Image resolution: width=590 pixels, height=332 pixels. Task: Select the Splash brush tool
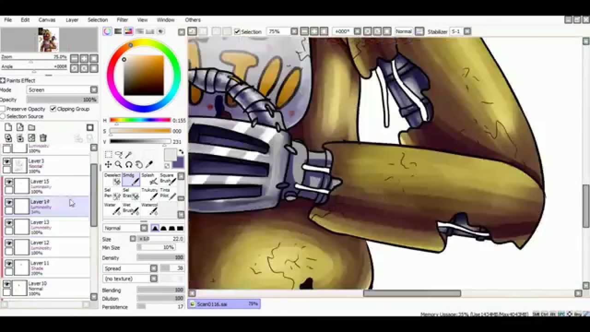tap(149, 179)
